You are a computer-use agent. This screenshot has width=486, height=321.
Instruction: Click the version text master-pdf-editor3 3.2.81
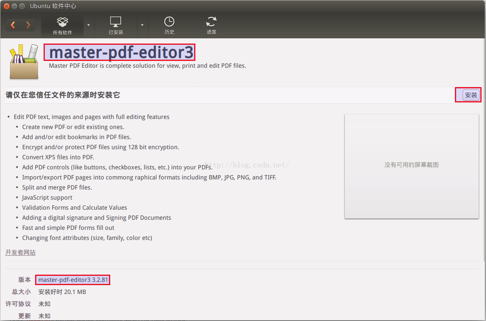pyautogui.click(x=73, y=280)
